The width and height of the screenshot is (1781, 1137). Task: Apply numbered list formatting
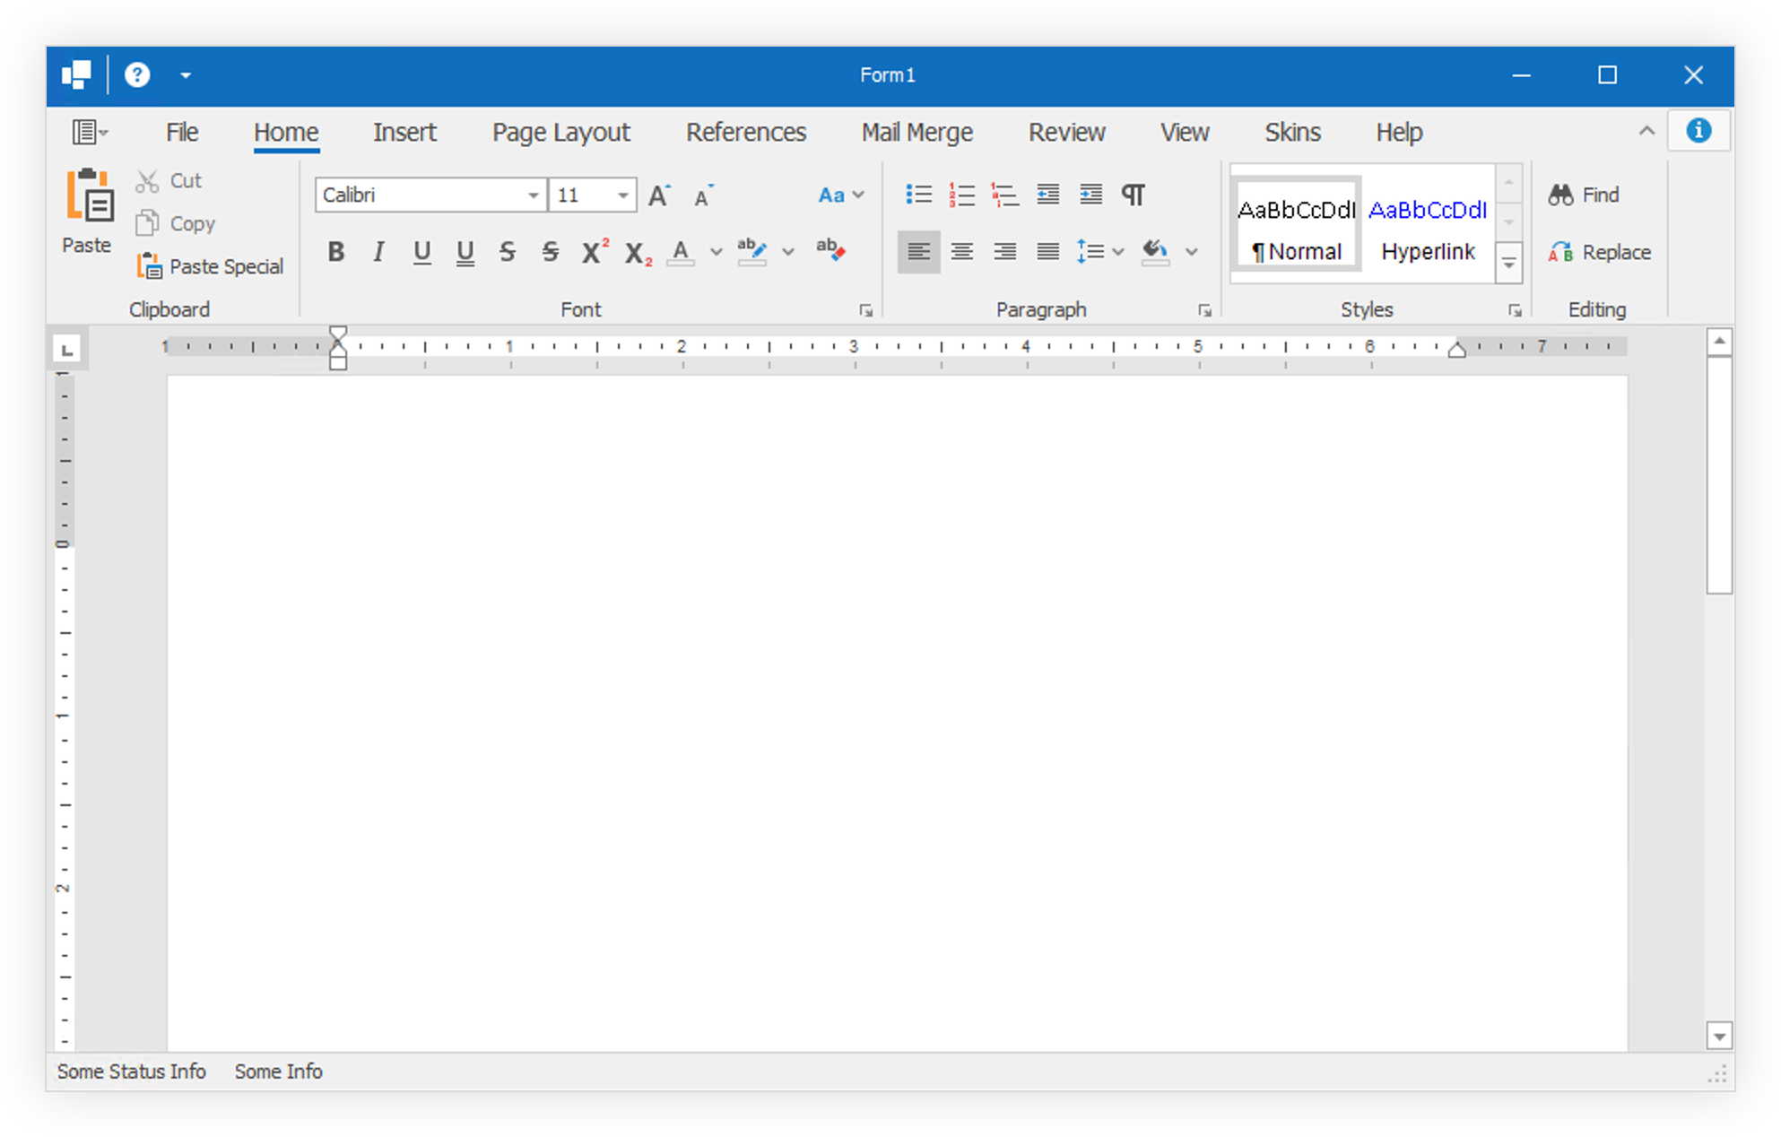[x=961, y=195]
